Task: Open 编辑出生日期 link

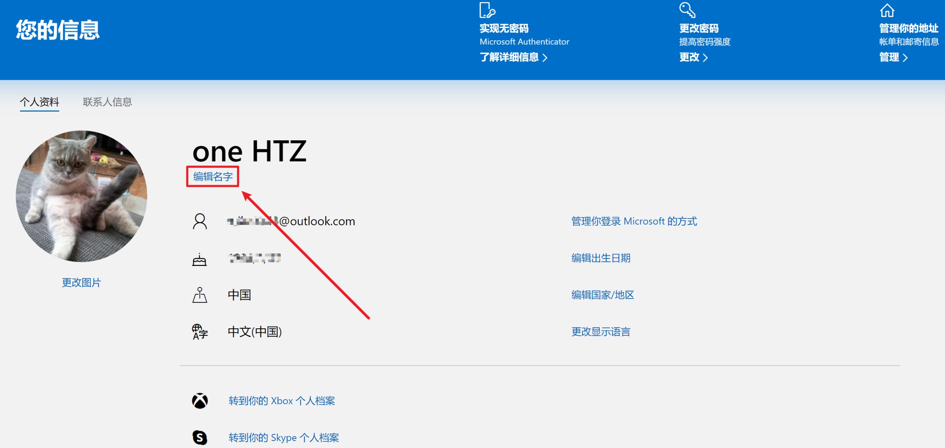Action: tap(601, 258)
